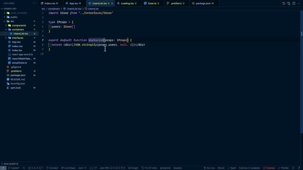Open the feedback icon in status bar

pyautogui.click(x=294, y=168)
